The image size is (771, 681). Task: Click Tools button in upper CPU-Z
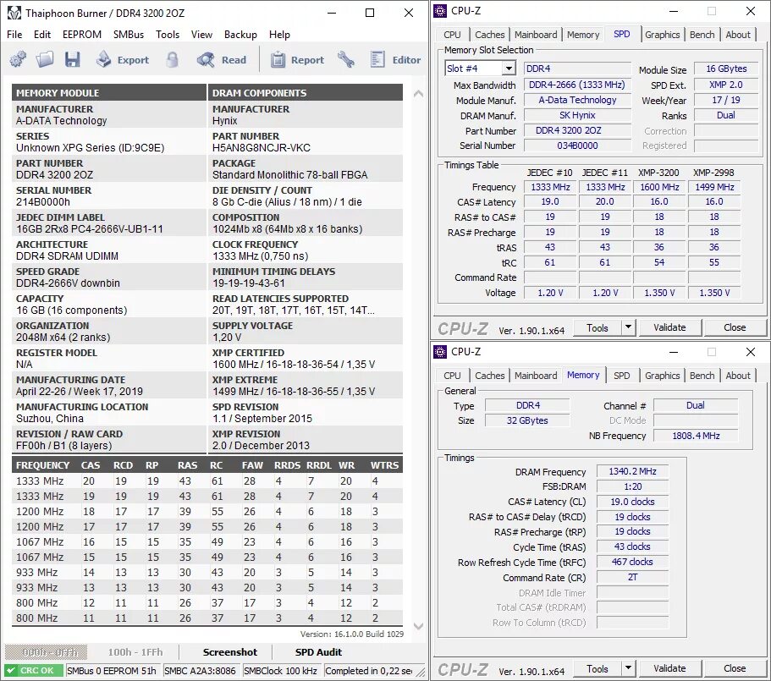pyautogui.click(x=597, y=327)
